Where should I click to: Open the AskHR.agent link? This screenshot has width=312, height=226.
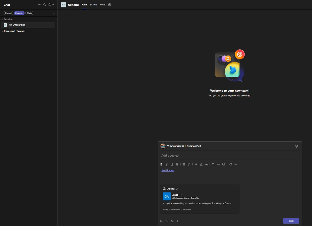[x=168, y=170]
